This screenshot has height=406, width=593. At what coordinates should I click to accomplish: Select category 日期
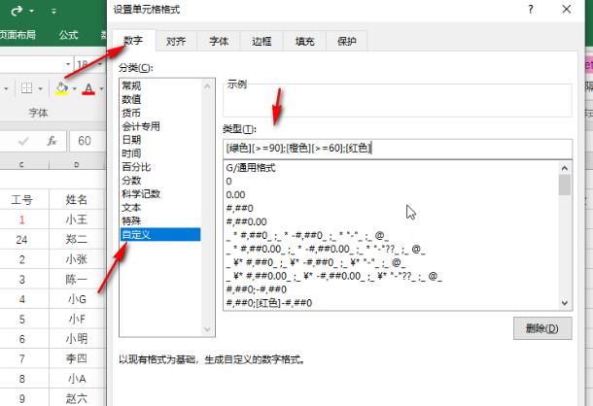coord(160,140)
